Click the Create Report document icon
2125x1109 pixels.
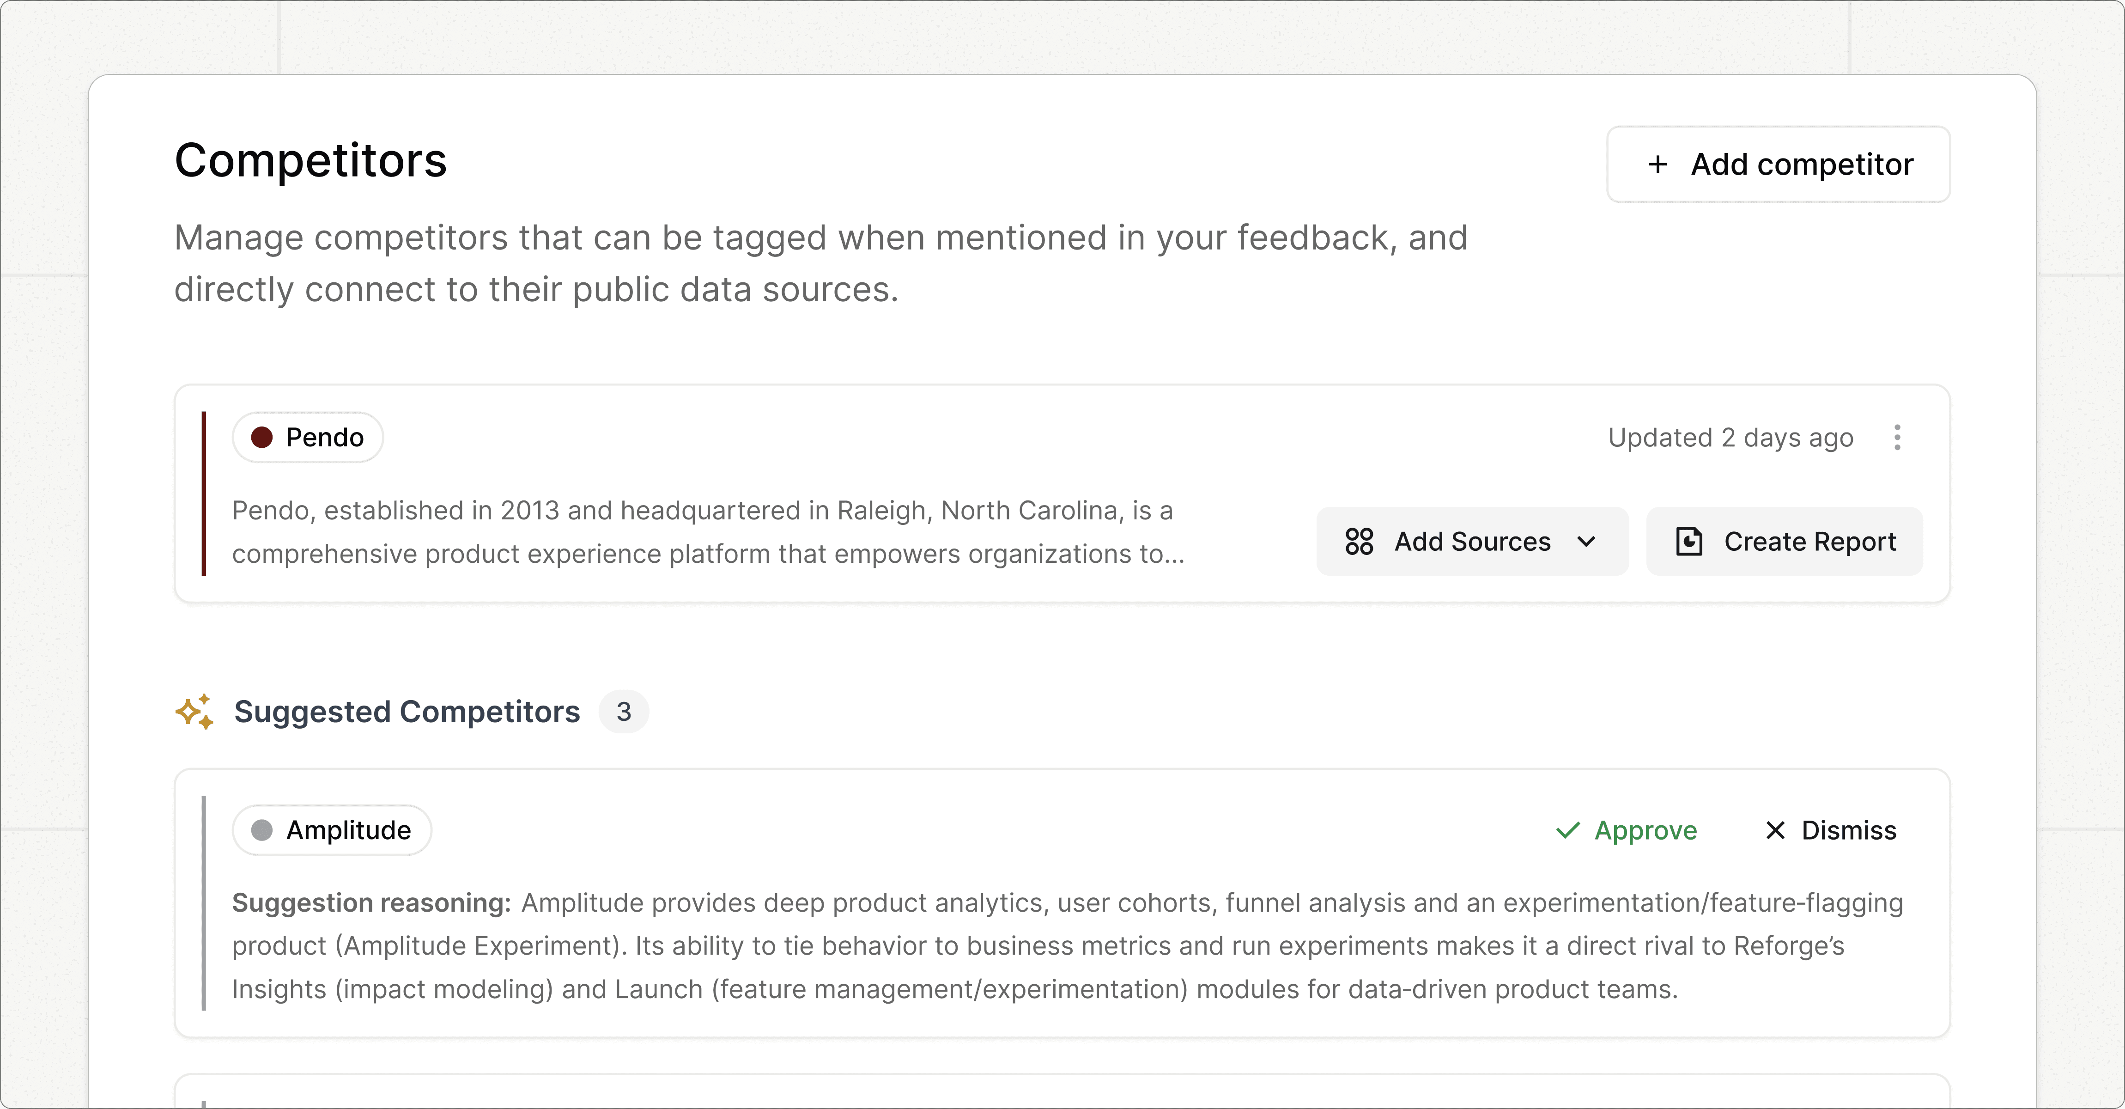pos(1688,541)
